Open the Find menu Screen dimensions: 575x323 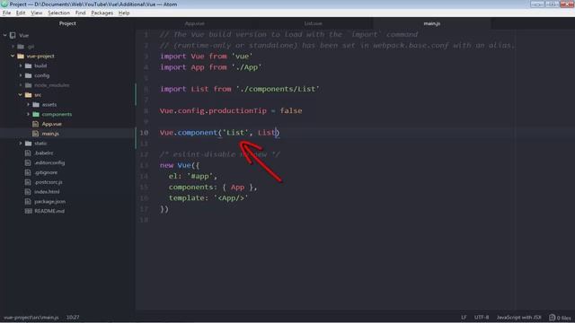point(80,13)
